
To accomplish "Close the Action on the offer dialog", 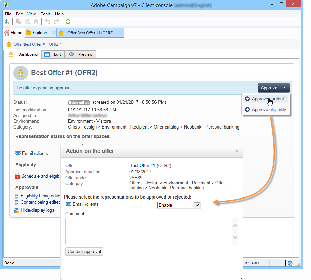I will pyautogui.click(x=237, y=151).
